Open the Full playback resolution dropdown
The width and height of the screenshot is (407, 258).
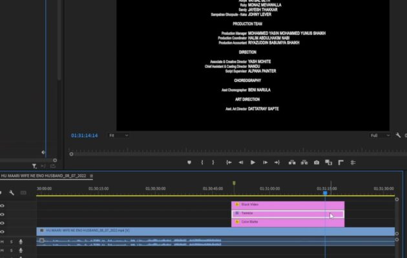click(379, 135)
